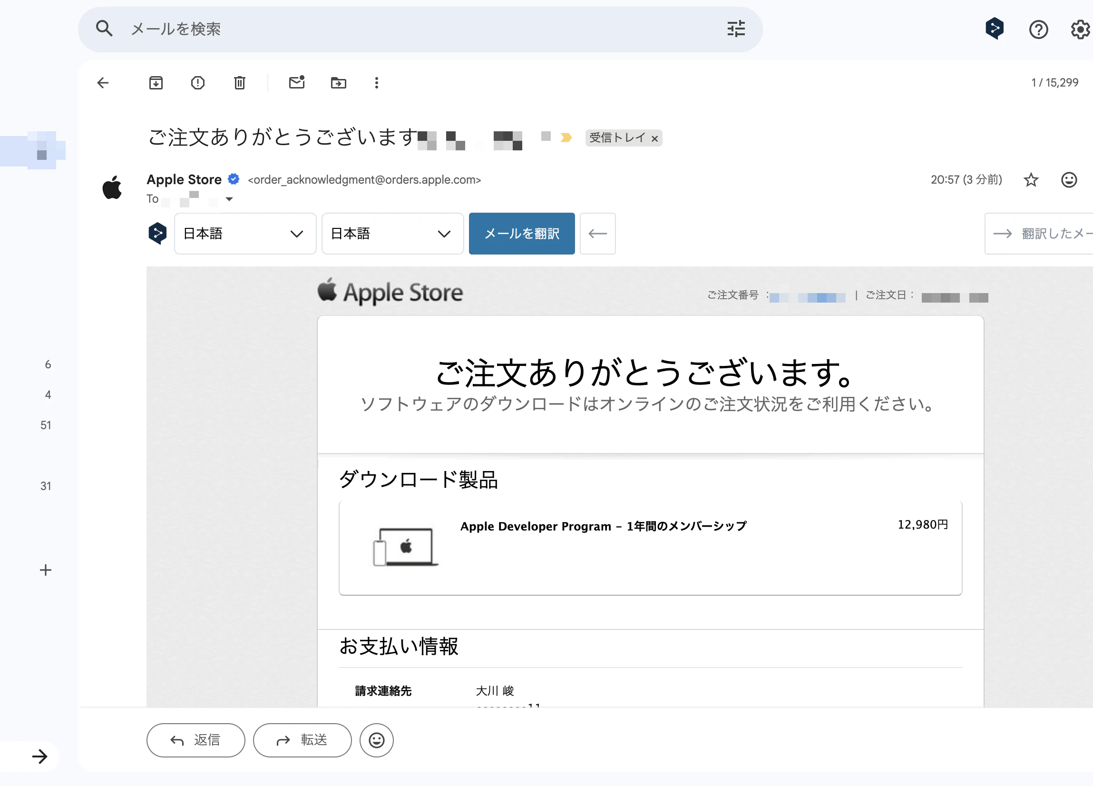Viewport: 1093px width, 786px height.
Task: Click the ご注文番号 label
Action: pos(732,295)
